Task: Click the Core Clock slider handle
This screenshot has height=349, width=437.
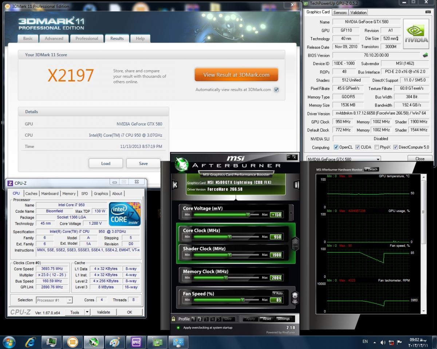Action: point(230,237)
